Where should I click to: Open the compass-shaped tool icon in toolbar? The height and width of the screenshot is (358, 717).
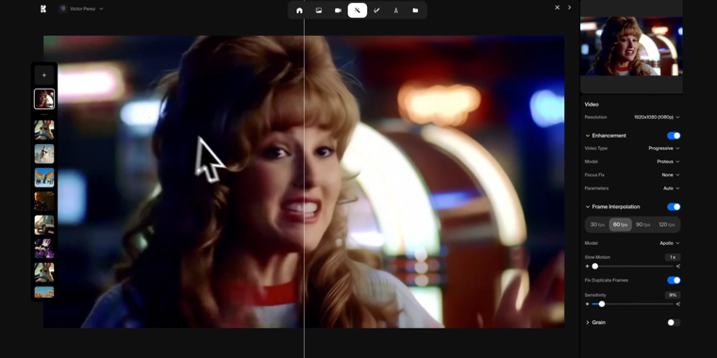click(396, 10)
